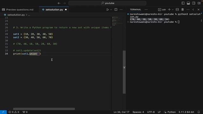Split the editor to the right
203x114 pixels.
[x=116, y=9]
